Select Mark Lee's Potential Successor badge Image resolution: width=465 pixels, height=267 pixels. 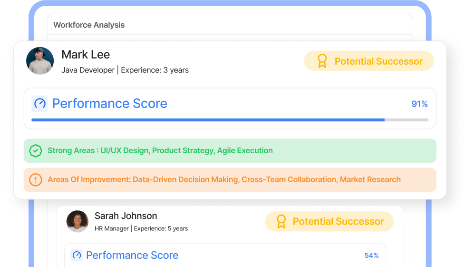point(368,61)
